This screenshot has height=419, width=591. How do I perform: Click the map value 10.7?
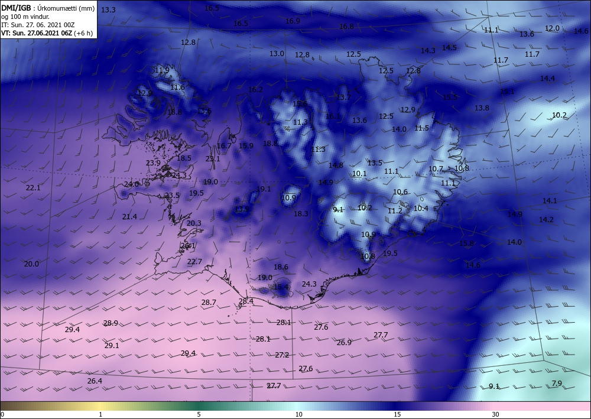(436, 169)
